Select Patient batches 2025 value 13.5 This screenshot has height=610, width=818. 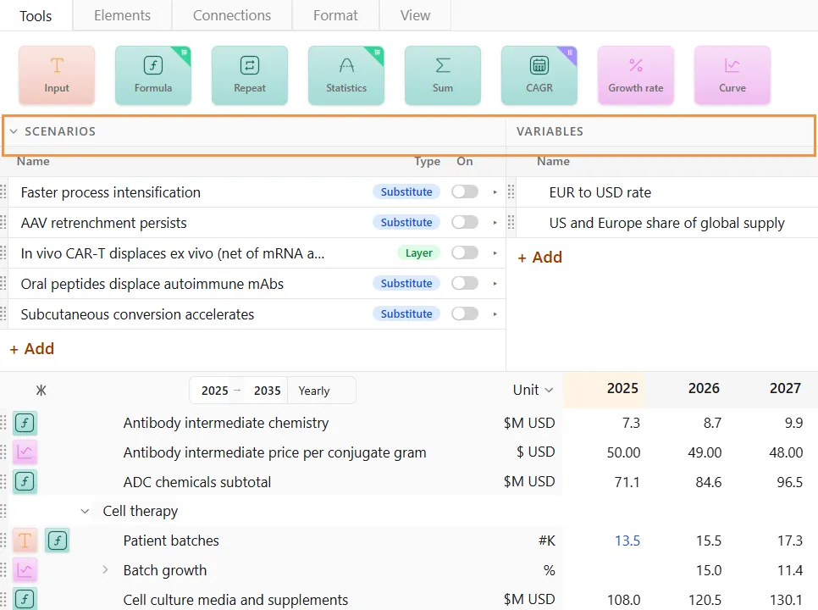pos(627,541)
